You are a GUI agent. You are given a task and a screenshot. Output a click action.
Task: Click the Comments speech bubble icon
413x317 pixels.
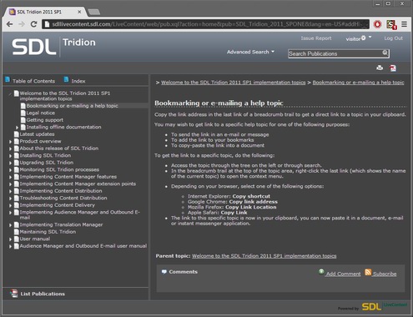coord(164,272)
